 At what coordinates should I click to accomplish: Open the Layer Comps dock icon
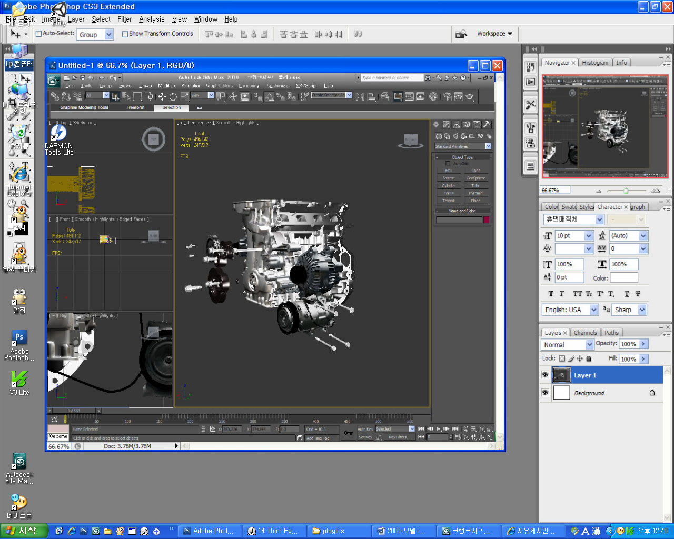[530, 166]
